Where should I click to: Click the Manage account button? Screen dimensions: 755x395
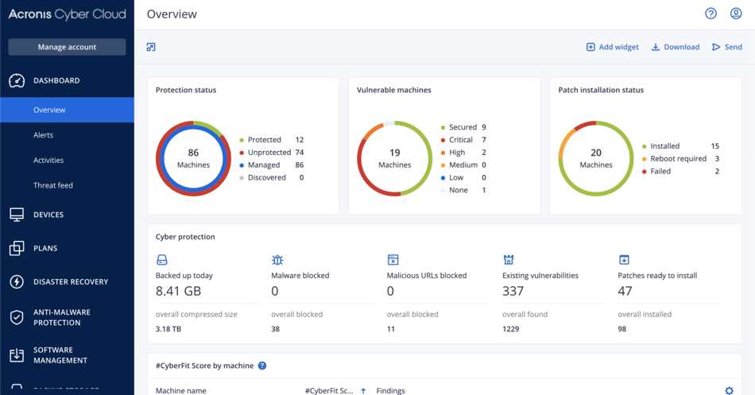tap(67, 47)
